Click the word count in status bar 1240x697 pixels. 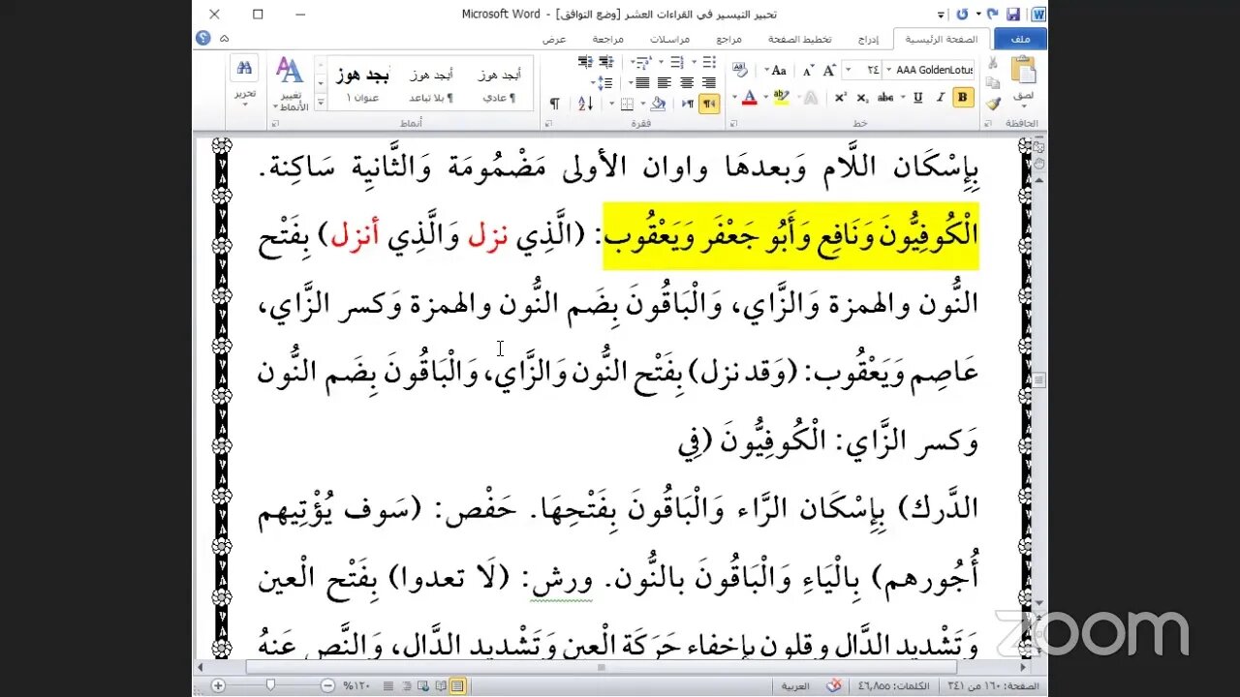(892, 685)
